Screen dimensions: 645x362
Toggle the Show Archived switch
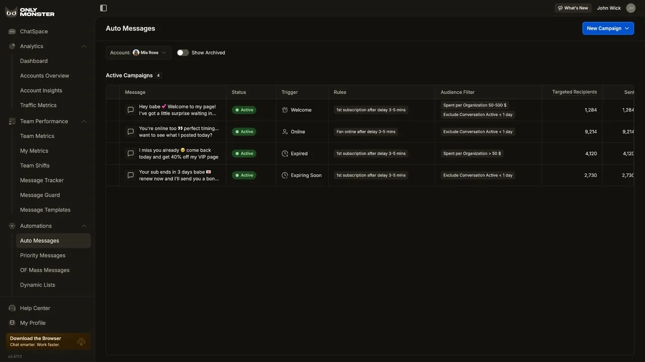click(x=183, y=53)
